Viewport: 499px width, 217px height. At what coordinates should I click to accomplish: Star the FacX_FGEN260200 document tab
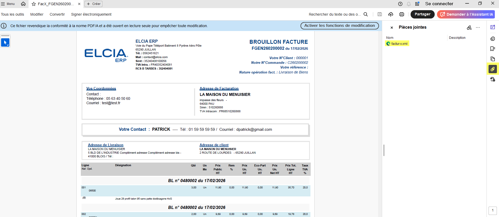(x=34, y=4)
